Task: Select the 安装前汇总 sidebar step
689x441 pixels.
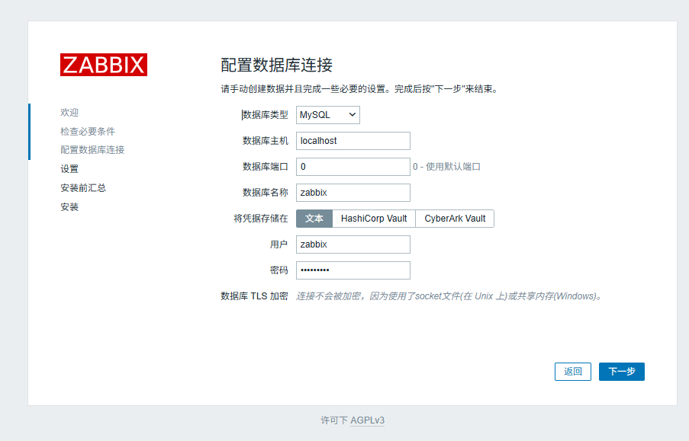Action: (83, 188)
